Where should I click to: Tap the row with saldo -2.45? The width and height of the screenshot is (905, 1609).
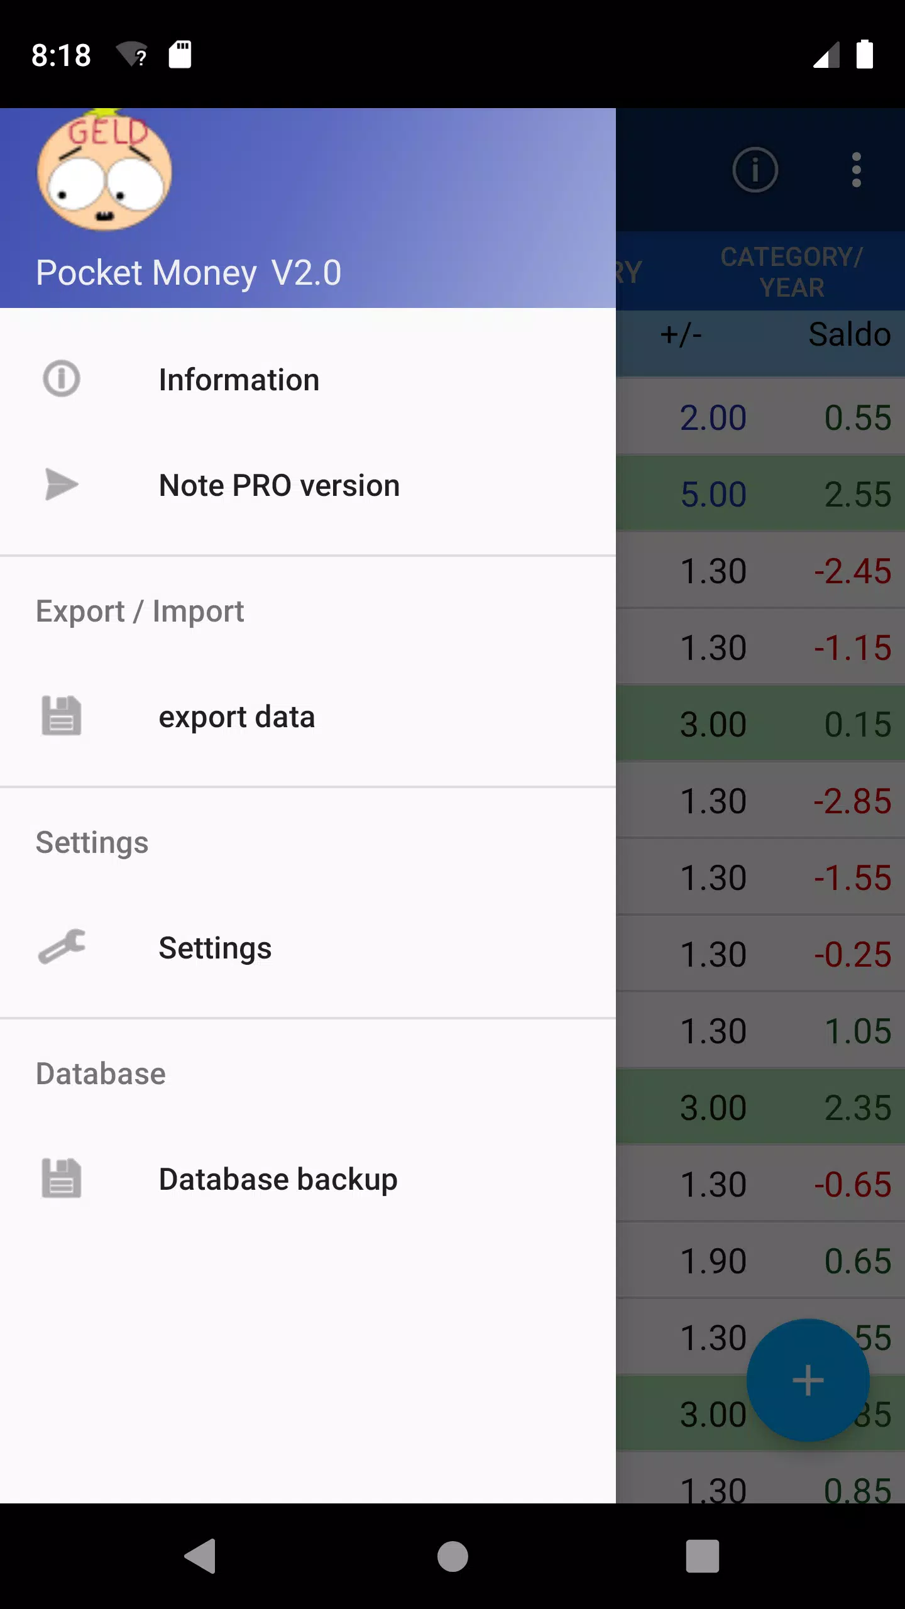pos(760,571)
